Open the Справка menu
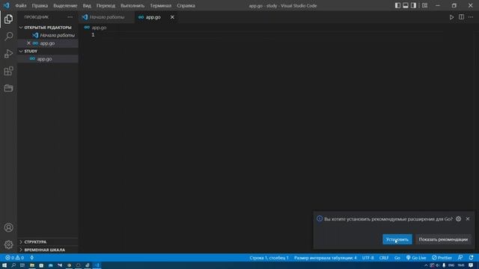The width and height of the screenshot is (479, 269). coord(186,6)
